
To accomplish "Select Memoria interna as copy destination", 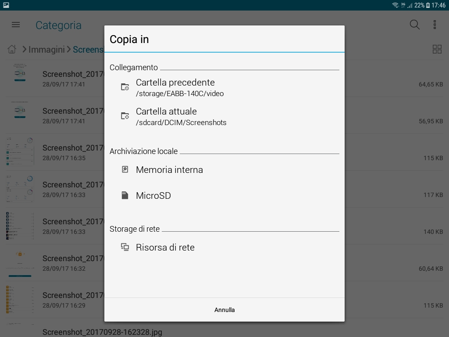I will pos(224,170).
